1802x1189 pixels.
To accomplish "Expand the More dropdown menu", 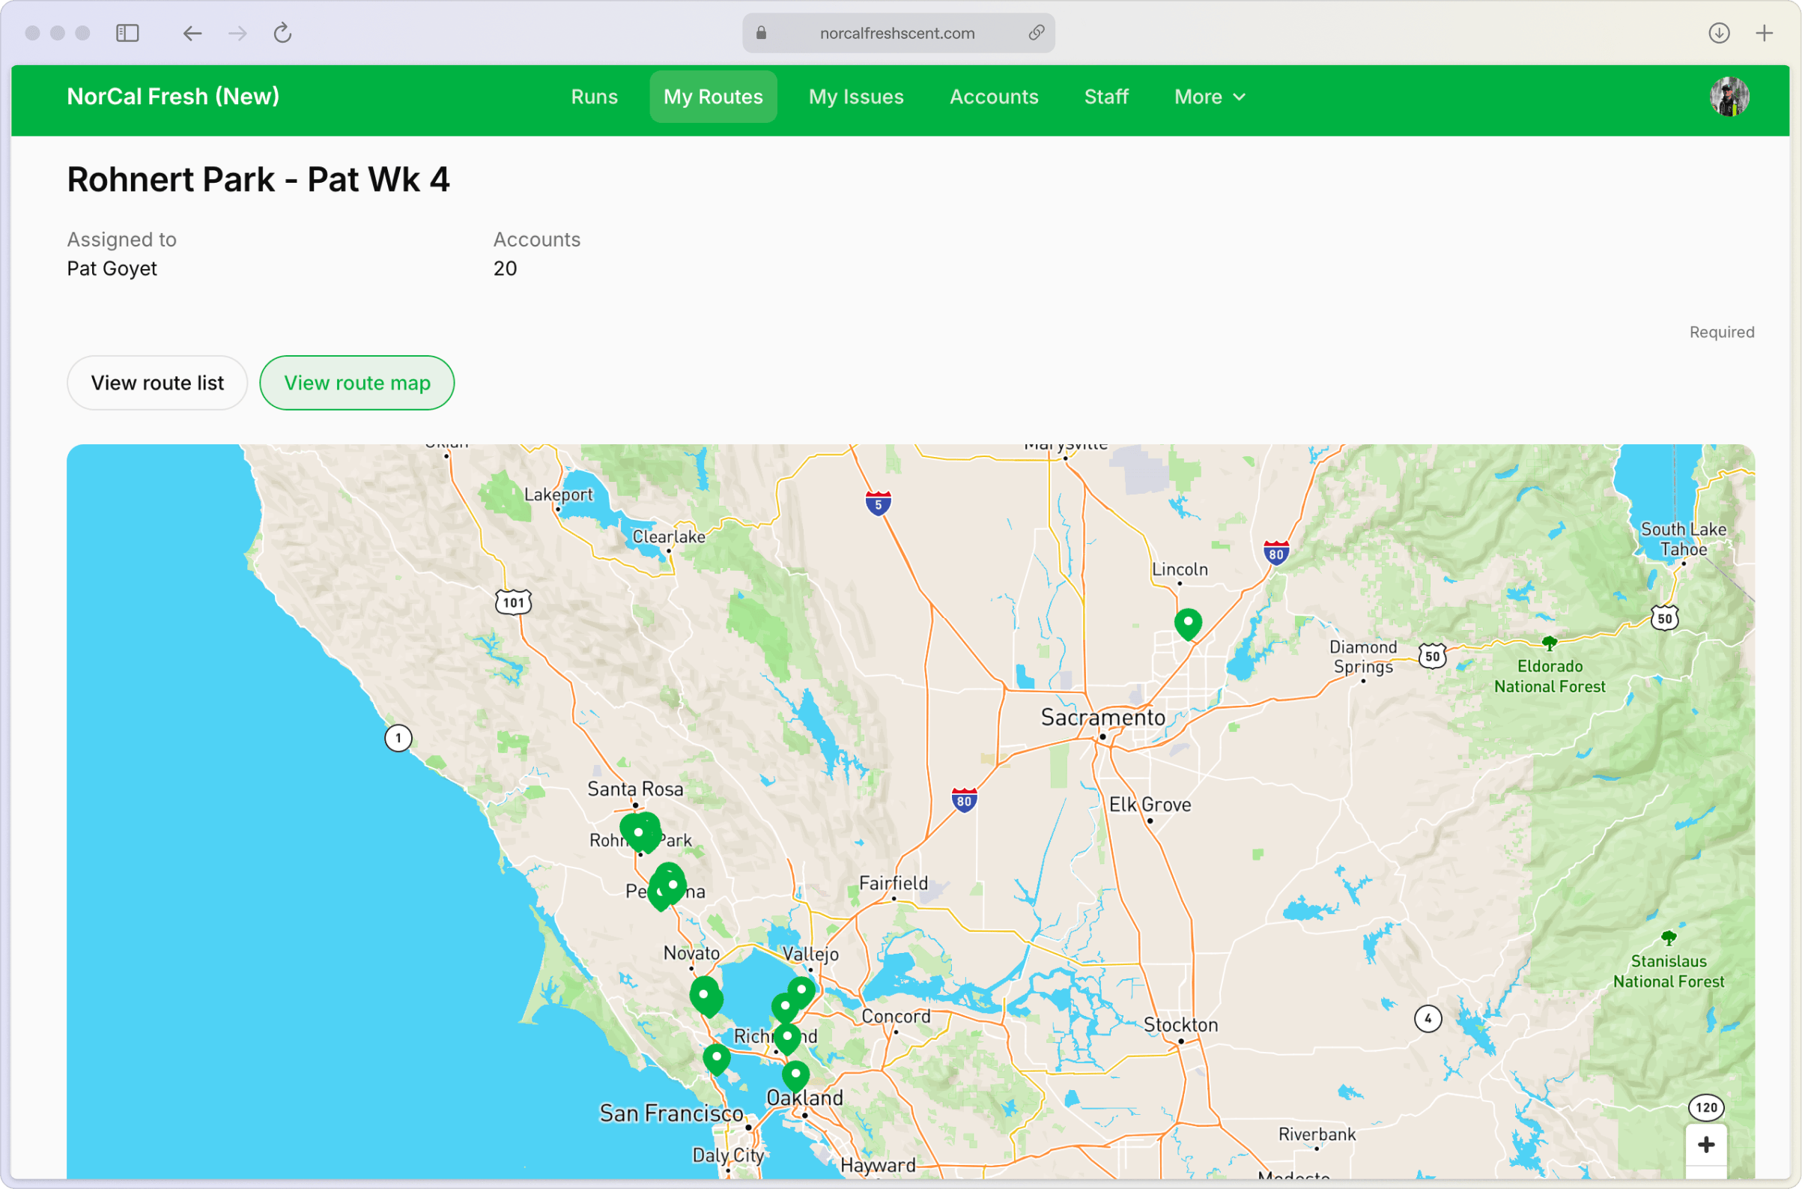I will [x=1209, y=97].
